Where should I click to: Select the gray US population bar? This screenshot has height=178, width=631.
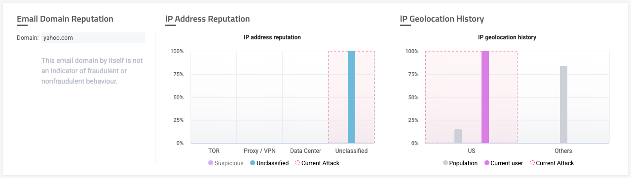click(458, 136)
